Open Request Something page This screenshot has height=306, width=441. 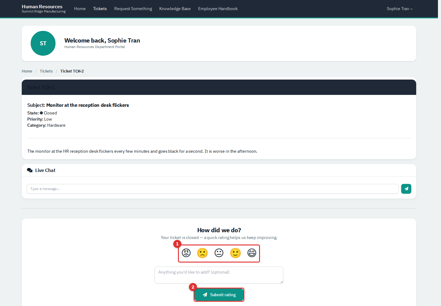point(133,9)
